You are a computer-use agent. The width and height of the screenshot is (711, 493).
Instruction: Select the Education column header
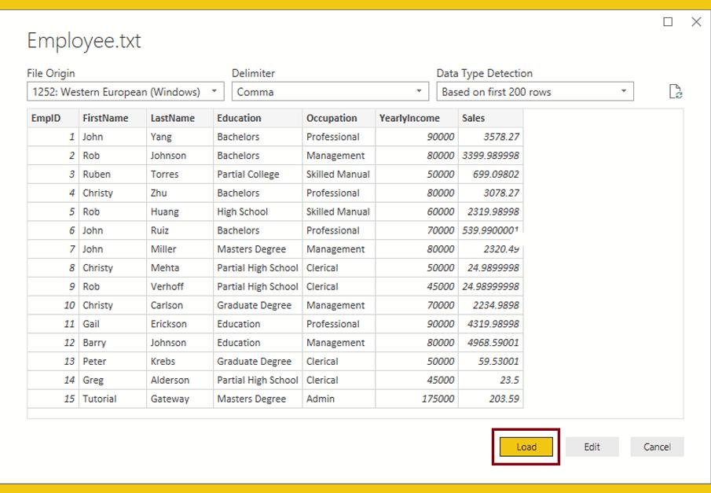[x=258, y=118]
